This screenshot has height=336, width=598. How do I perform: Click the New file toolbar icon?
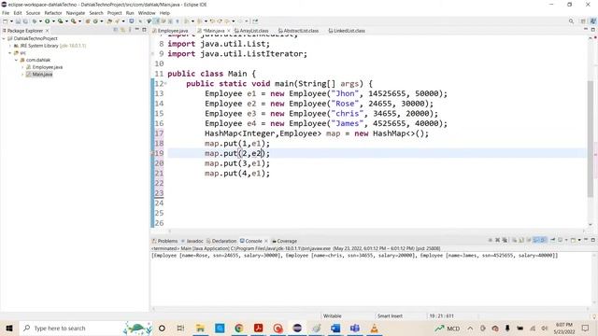point(6,21)
